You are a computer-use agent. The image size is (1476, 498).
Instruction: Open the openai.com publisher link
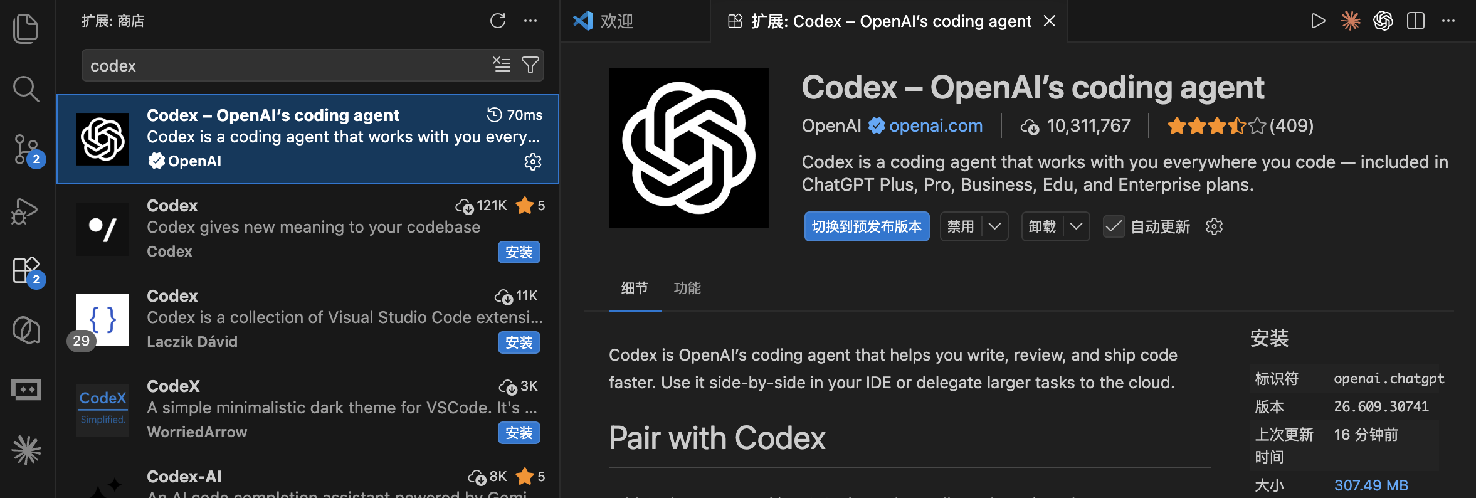(936, 126)
